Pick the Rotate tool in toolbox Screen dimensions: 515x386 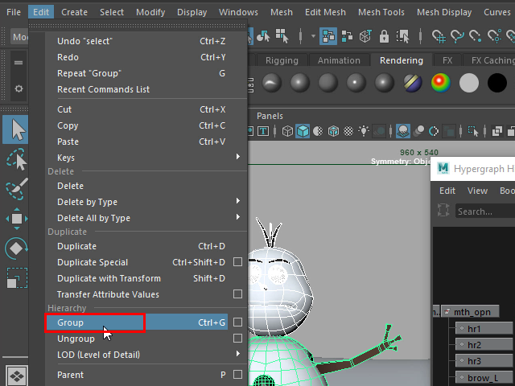[17, 248]
